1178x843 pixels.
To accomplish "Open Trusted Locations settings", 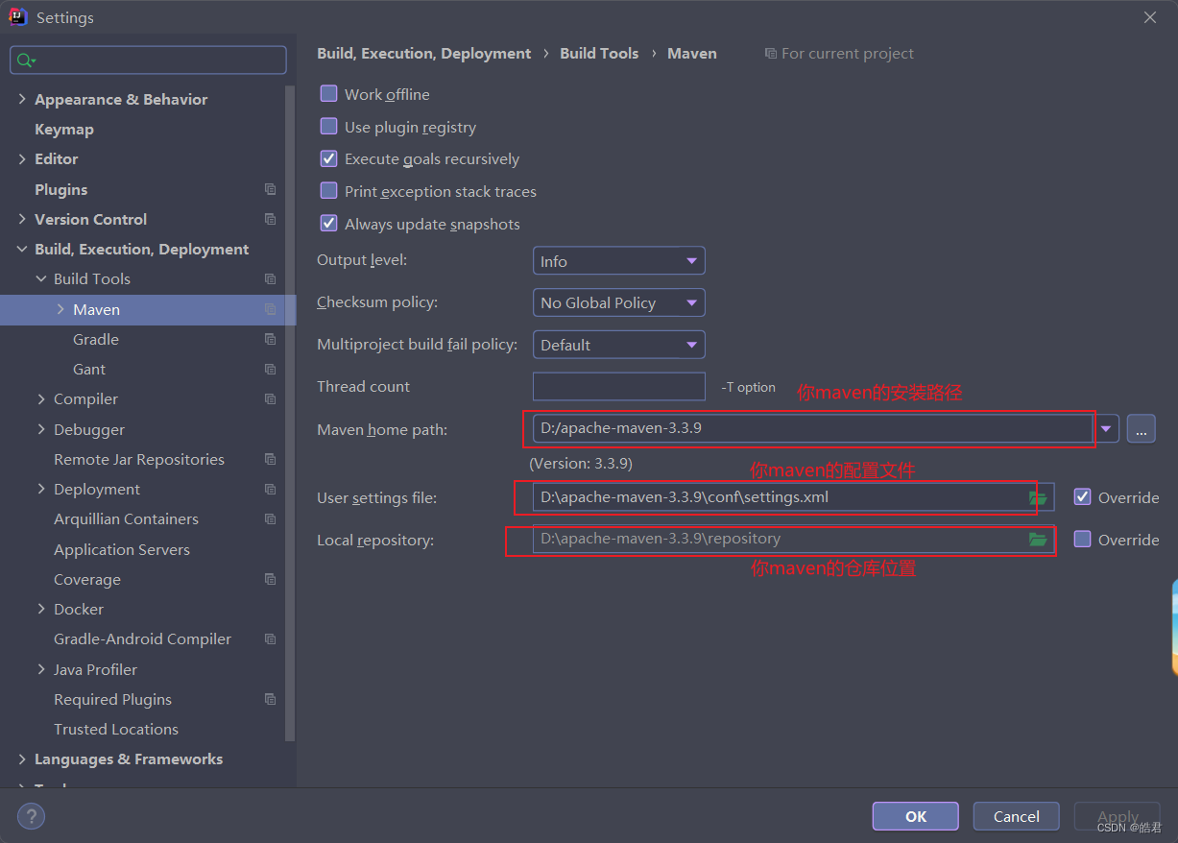I will click(x=116, y=730).
